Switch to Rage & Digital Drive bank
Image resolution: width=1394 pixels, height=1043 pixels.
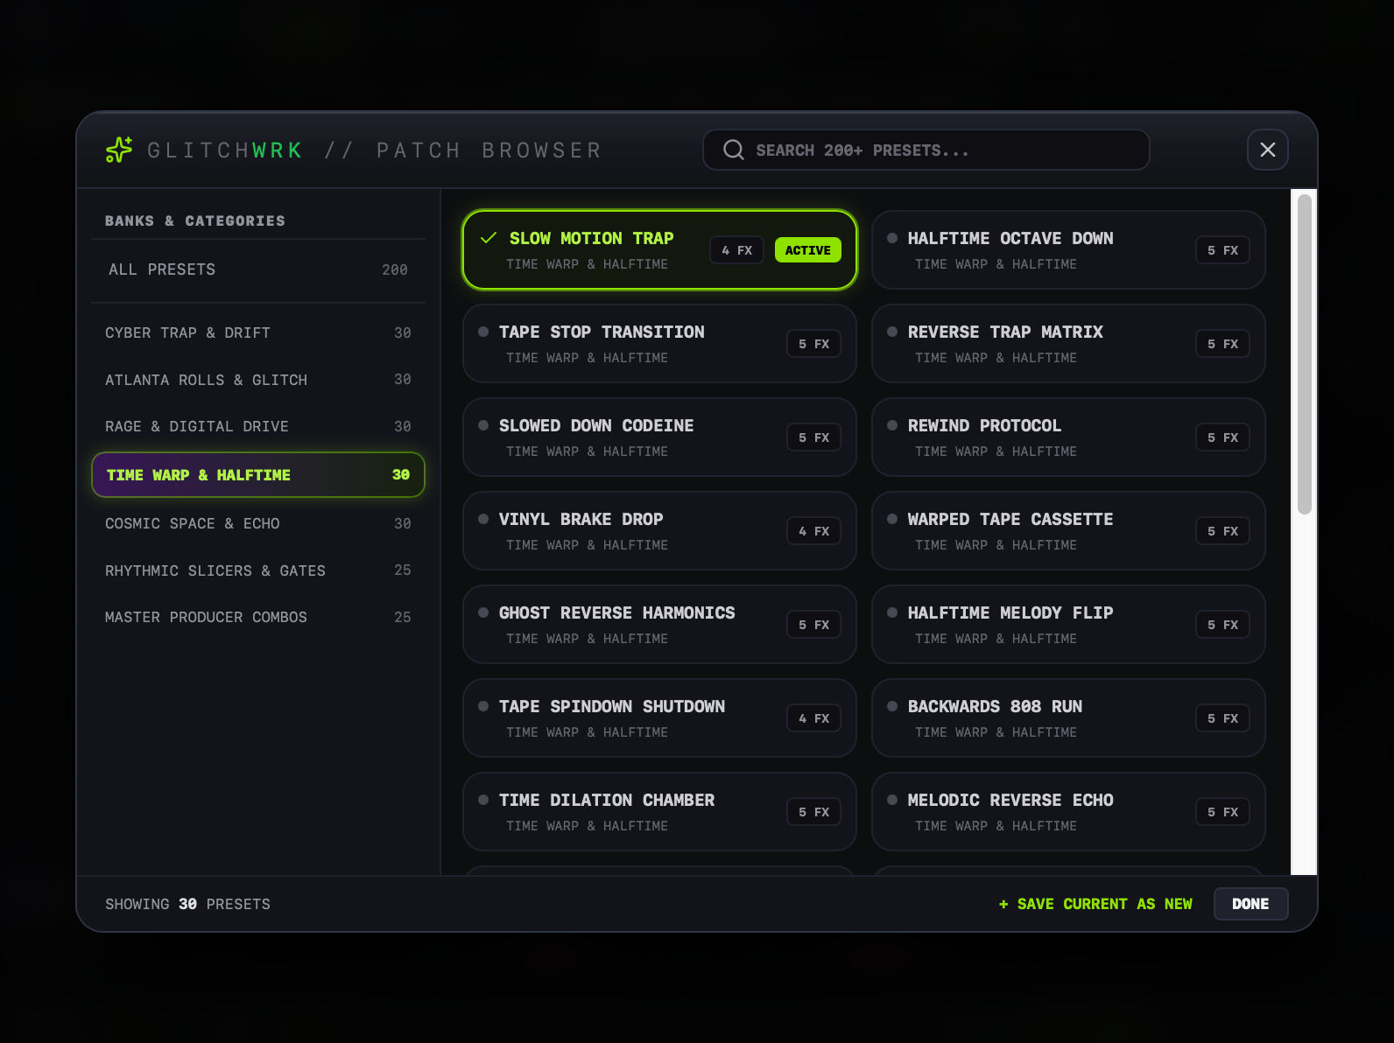258,426
